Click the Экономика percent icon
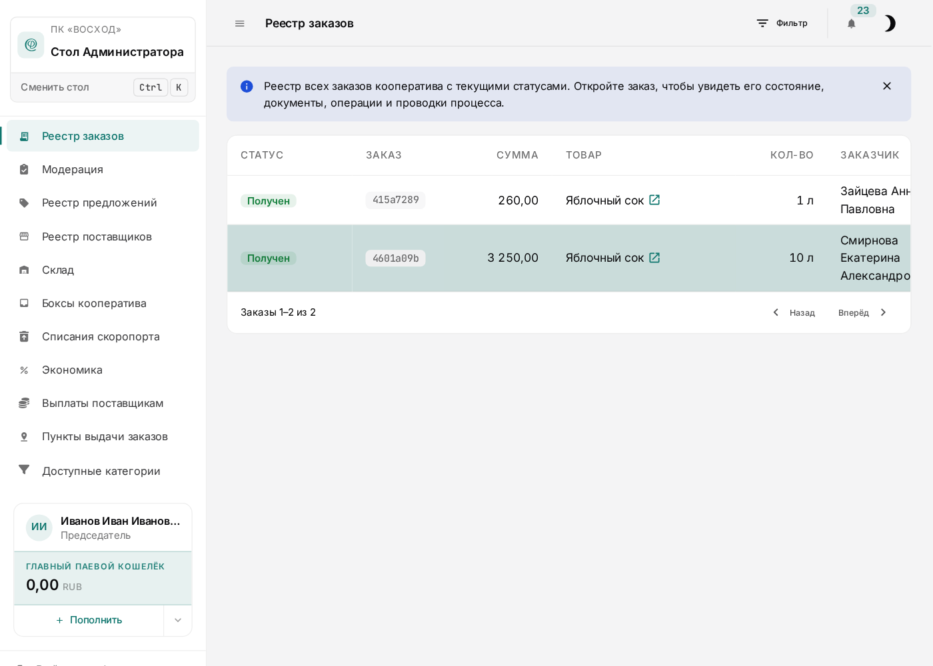933x666 pixels. (24, 370)
